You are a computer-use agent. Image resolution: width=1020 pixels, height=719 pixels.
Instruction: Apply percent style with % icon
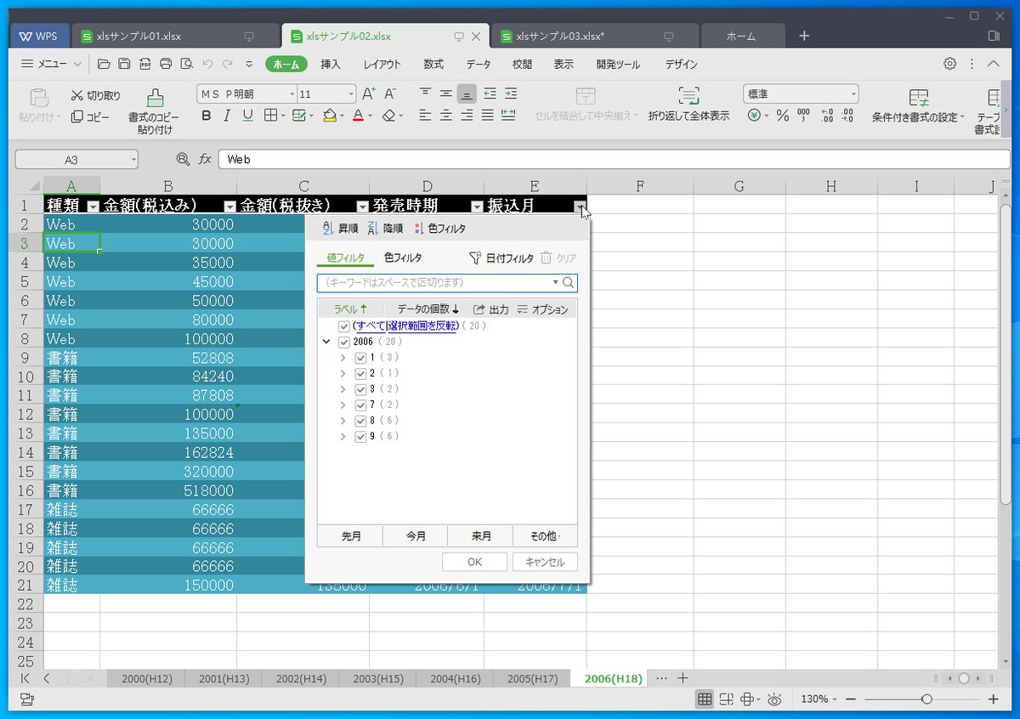(x=782, y=116)
